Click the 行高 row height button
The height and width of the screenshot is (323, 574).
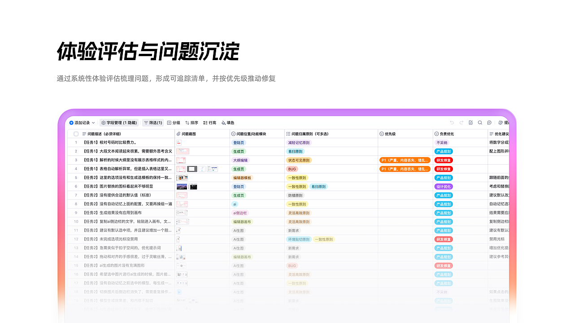tap(209, 122)
